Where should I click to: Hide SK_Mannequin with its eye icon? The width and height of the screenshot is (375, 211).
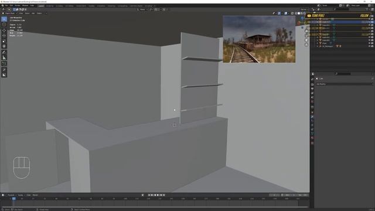point(369,46)
